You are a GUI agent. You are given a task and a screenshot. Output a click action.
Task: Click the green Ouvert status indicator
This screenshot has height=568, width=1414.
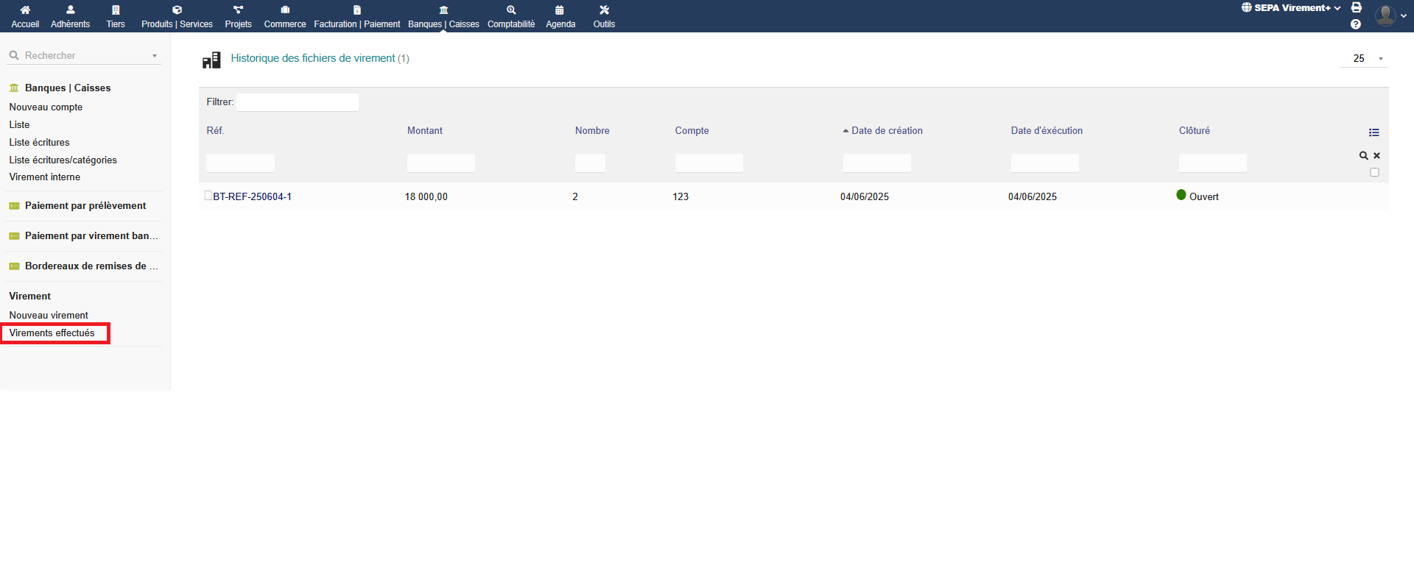tap(1181, 195)
